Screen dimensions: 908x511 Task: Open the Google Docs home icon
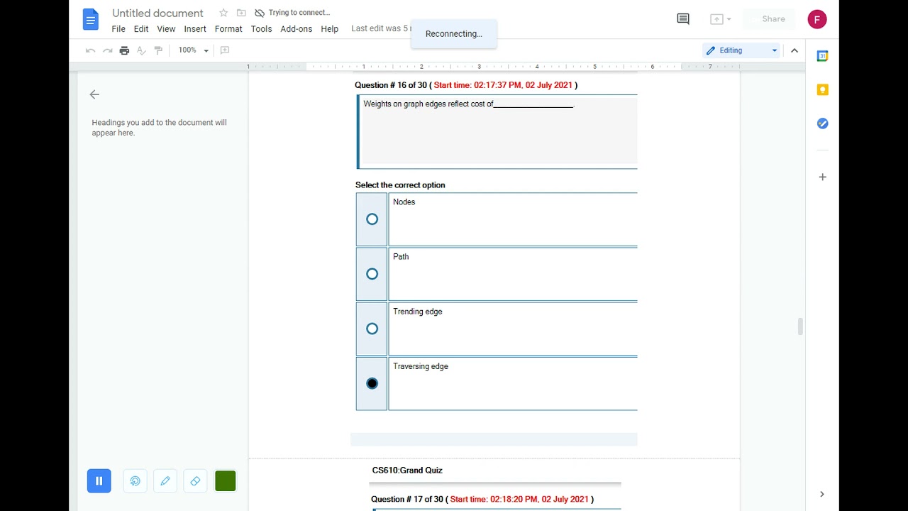click(90, 20)
